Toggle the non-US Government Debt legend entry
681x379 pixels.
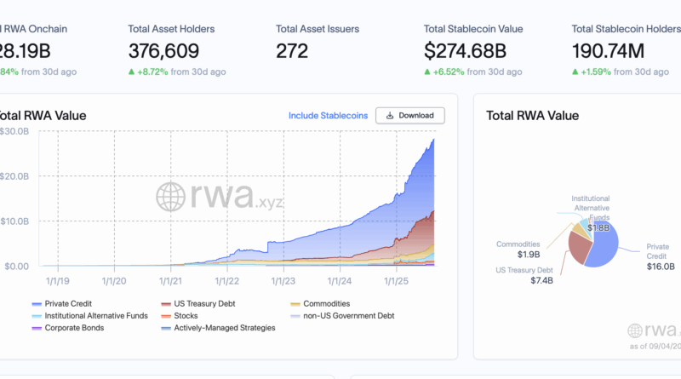click(332, 316)
